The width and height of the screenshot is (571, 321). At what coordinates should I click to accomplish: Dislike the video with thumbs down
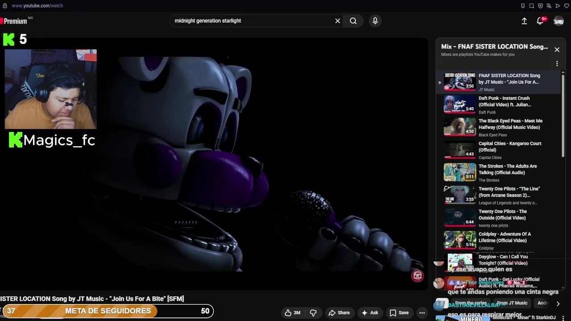coord(313,313)
